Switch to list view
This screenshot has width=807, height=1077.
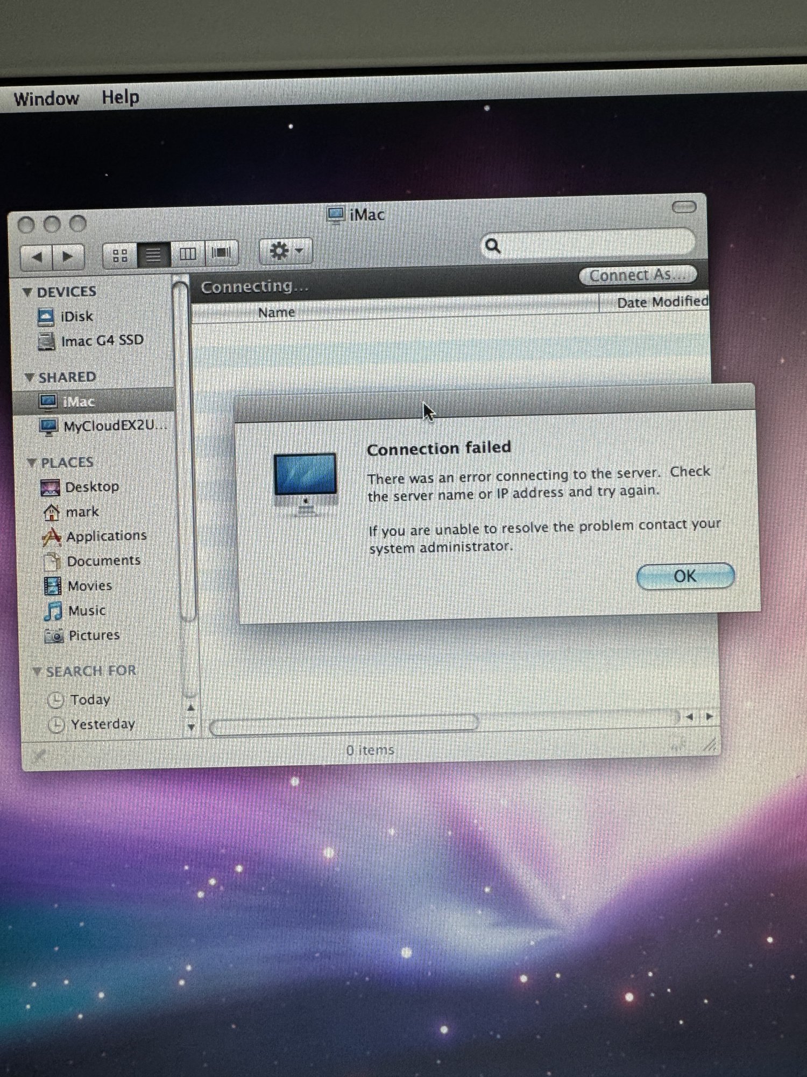[x=153, y=254]
